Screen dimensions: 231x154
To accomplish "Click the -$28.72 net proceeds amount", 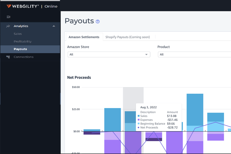I will click(x=172, y=127).
